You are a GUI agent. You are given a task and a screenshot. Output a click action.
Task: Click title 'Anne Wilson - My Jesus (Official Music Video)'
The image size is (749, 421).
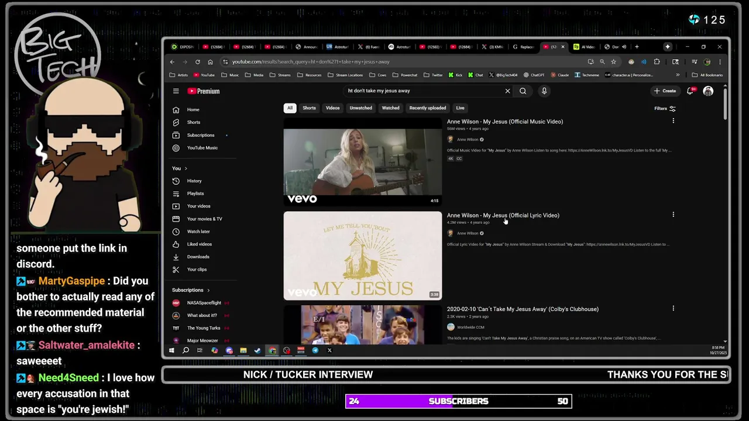505,122
